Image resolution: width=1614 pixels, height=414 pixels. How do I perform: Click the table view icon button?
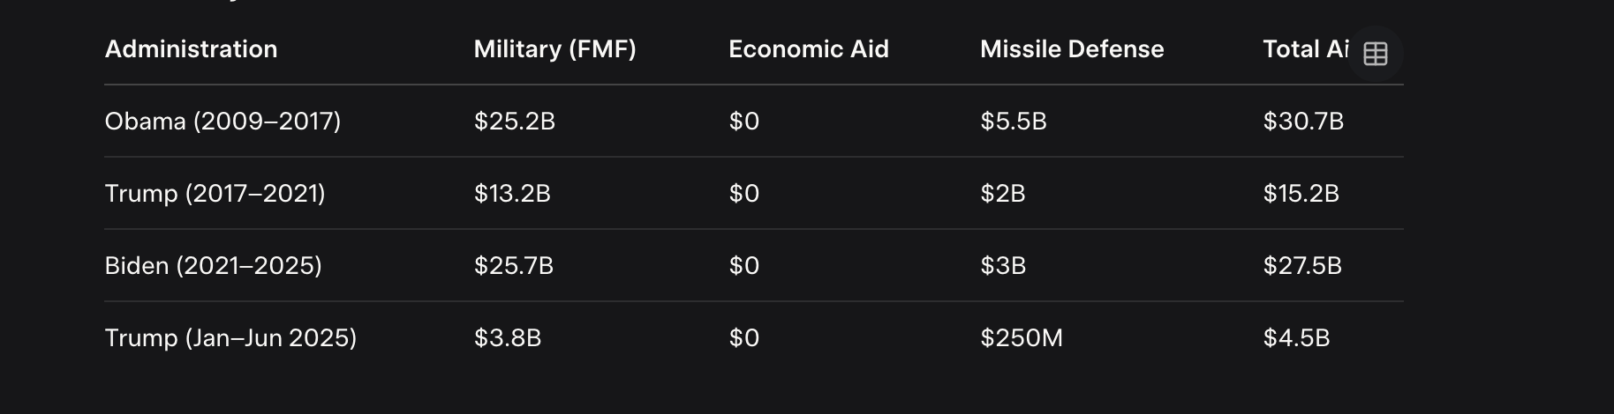[1376, 54]
